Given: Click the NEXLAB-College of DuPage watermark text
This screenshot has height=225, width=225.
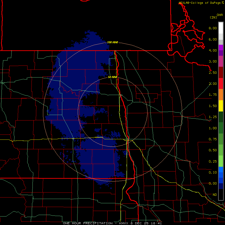Looking at the screenshot, I should pyautogui.click(x=201, y=3).
